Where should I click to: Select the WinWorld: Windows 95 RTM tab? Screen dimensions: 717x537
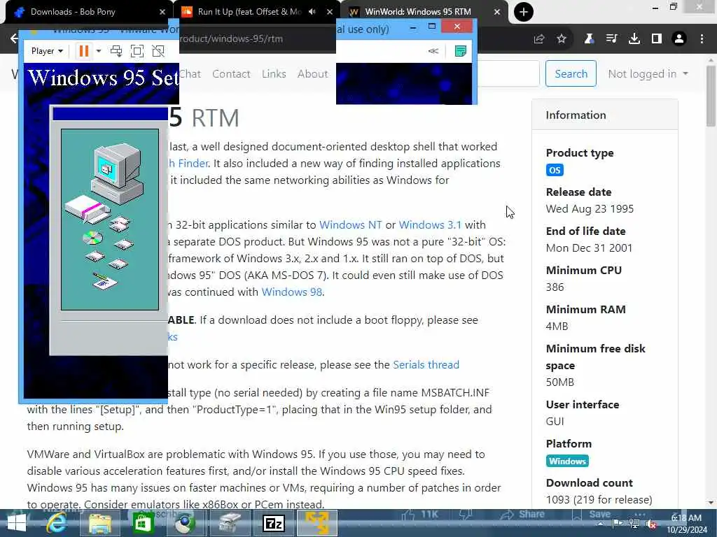click(x=419, y=12)
